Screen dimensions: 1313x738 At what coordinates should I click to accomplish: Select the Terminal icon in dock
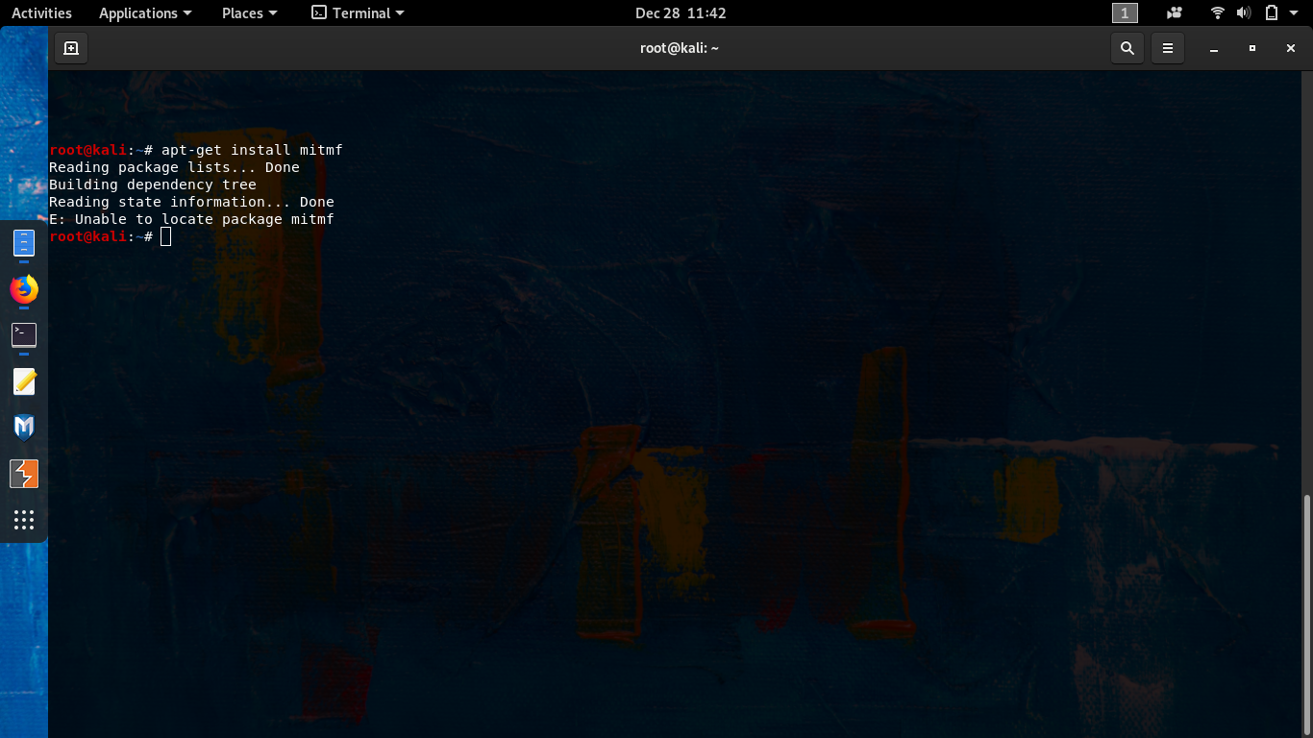(24, 334)
